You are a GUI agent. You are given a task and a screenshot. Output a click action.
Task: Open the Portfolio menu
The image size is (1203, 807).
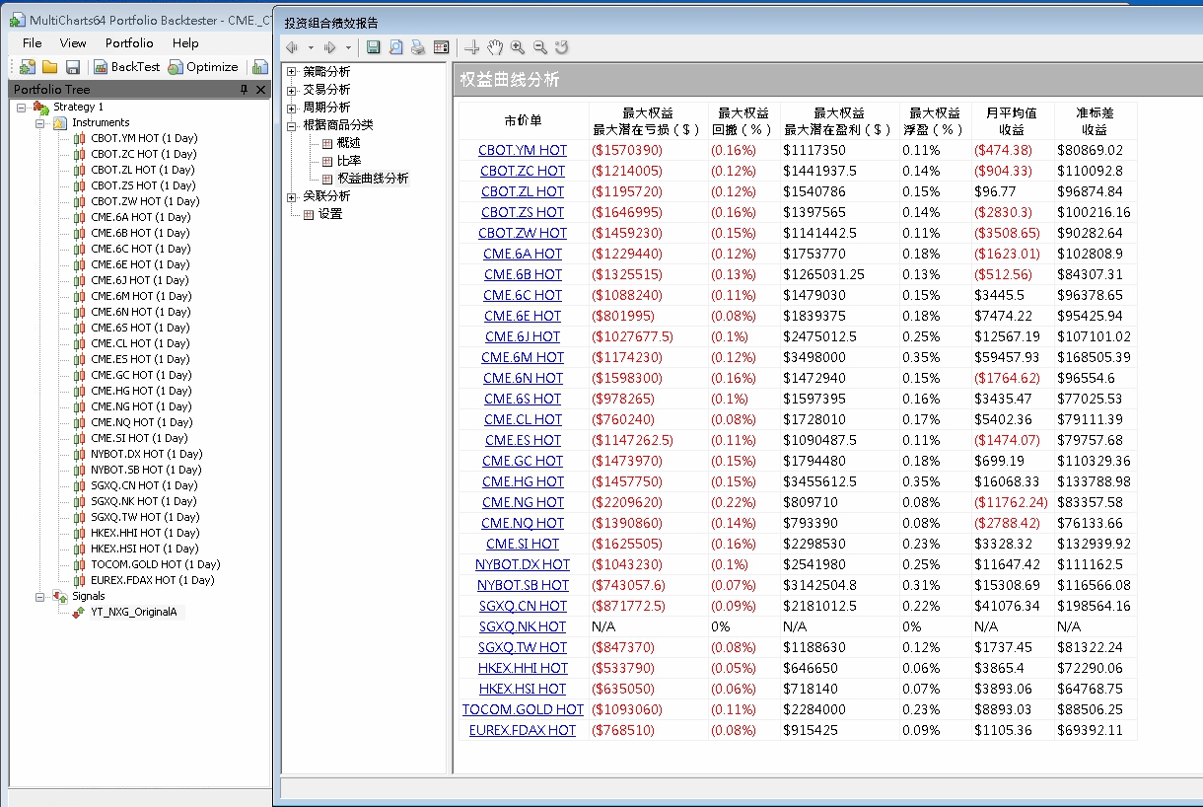pyautogui.click(x=129, y=43)
